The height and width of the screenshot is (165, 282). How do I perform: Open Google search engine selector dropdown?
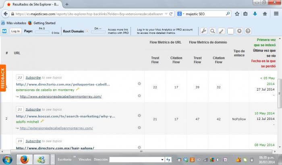(183, 14)
